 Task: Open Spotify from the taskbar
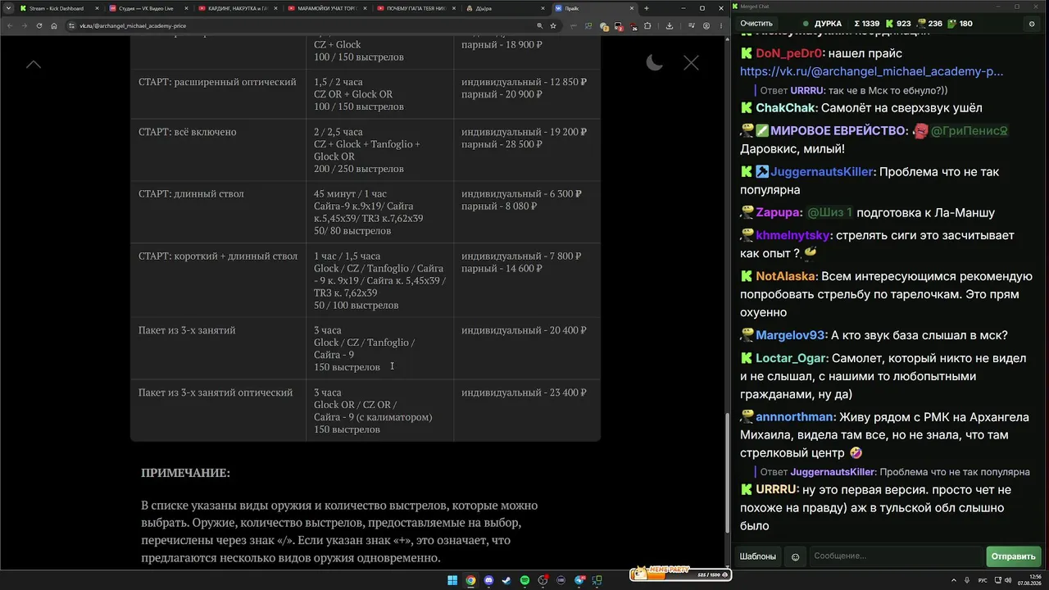point(524,580)
